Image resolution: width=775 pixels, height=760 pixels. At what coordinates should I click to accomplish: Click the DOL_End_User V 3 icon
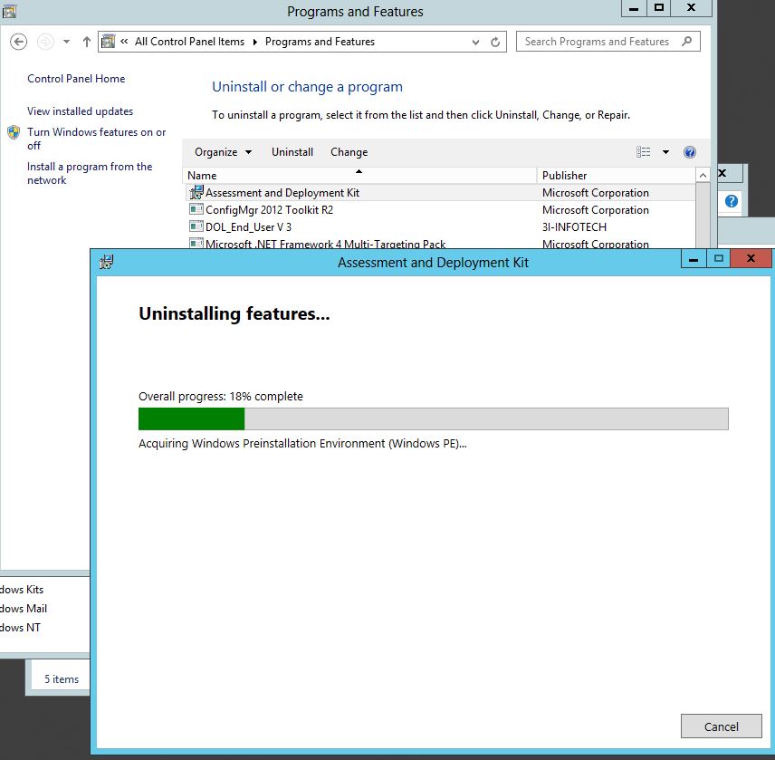(196, 226)
